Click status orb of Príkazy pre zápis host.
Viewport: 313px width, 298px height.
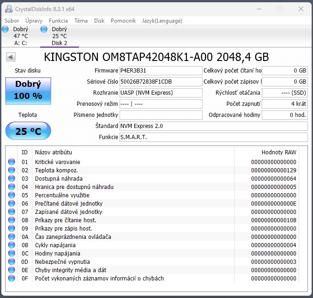click(12, 228)
